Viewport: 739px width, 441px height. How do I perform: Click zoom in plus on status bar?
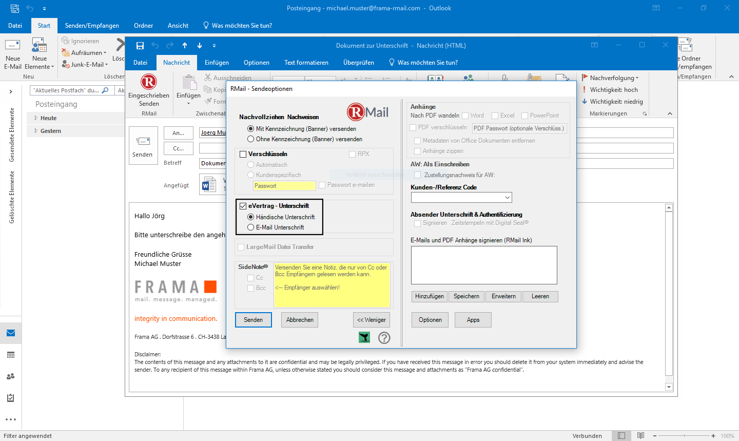(x=713, y=436)
